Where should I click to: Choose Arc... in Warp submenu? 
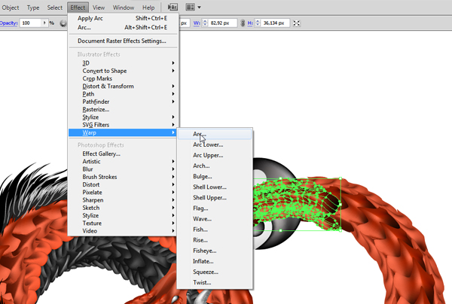pyautogui.click(x=215, y=134)
